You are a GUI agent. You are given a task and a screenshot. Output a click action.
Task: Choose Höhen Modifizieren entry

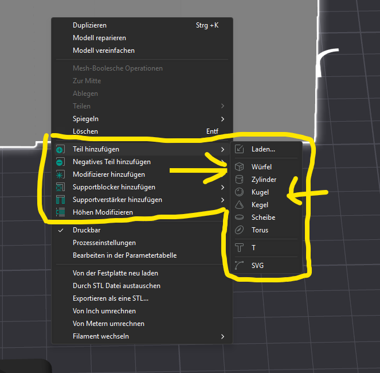[142, 212]
